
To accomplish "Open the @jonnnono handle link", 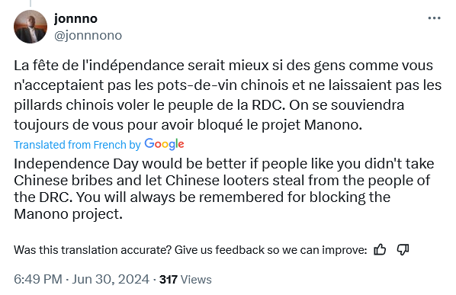I will pyautogui.click(x=88, y=36).
